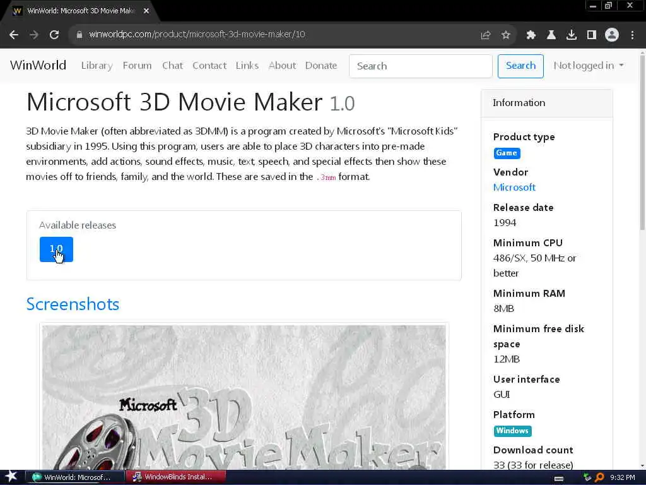Restore down the browser window
Screen dimensions: 646x485
tap(608, 6)
